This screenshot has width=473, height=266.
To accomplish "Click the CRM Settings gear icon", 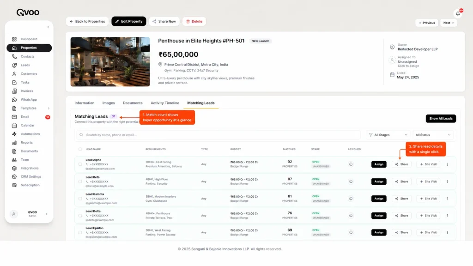I will 14,177.
